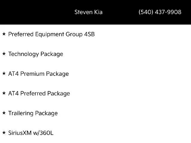191x143 pixels.
Task: Click the Trailering Package feature text
Action: coord(33,113)
